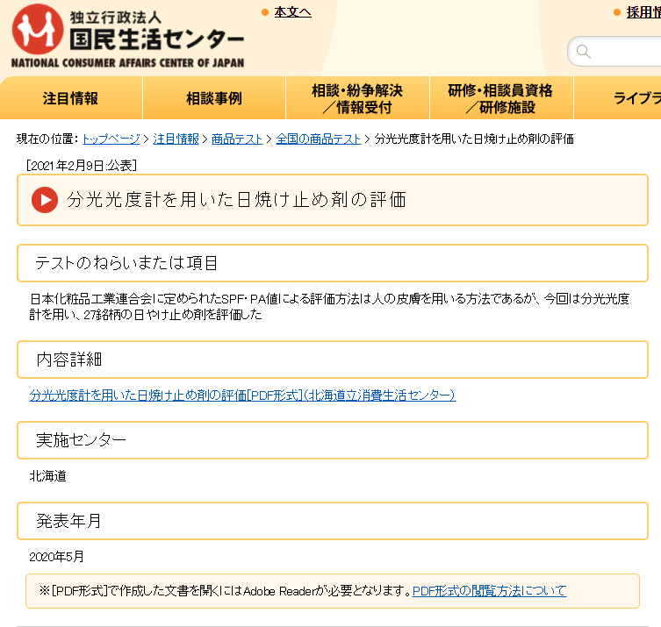Click the テストのねらいまたは項目 section heading
The image size is (661, 627).
click(x=126, y=263)
